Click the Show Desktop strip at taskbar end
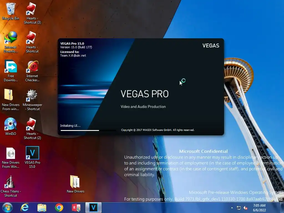 (282, 207)
